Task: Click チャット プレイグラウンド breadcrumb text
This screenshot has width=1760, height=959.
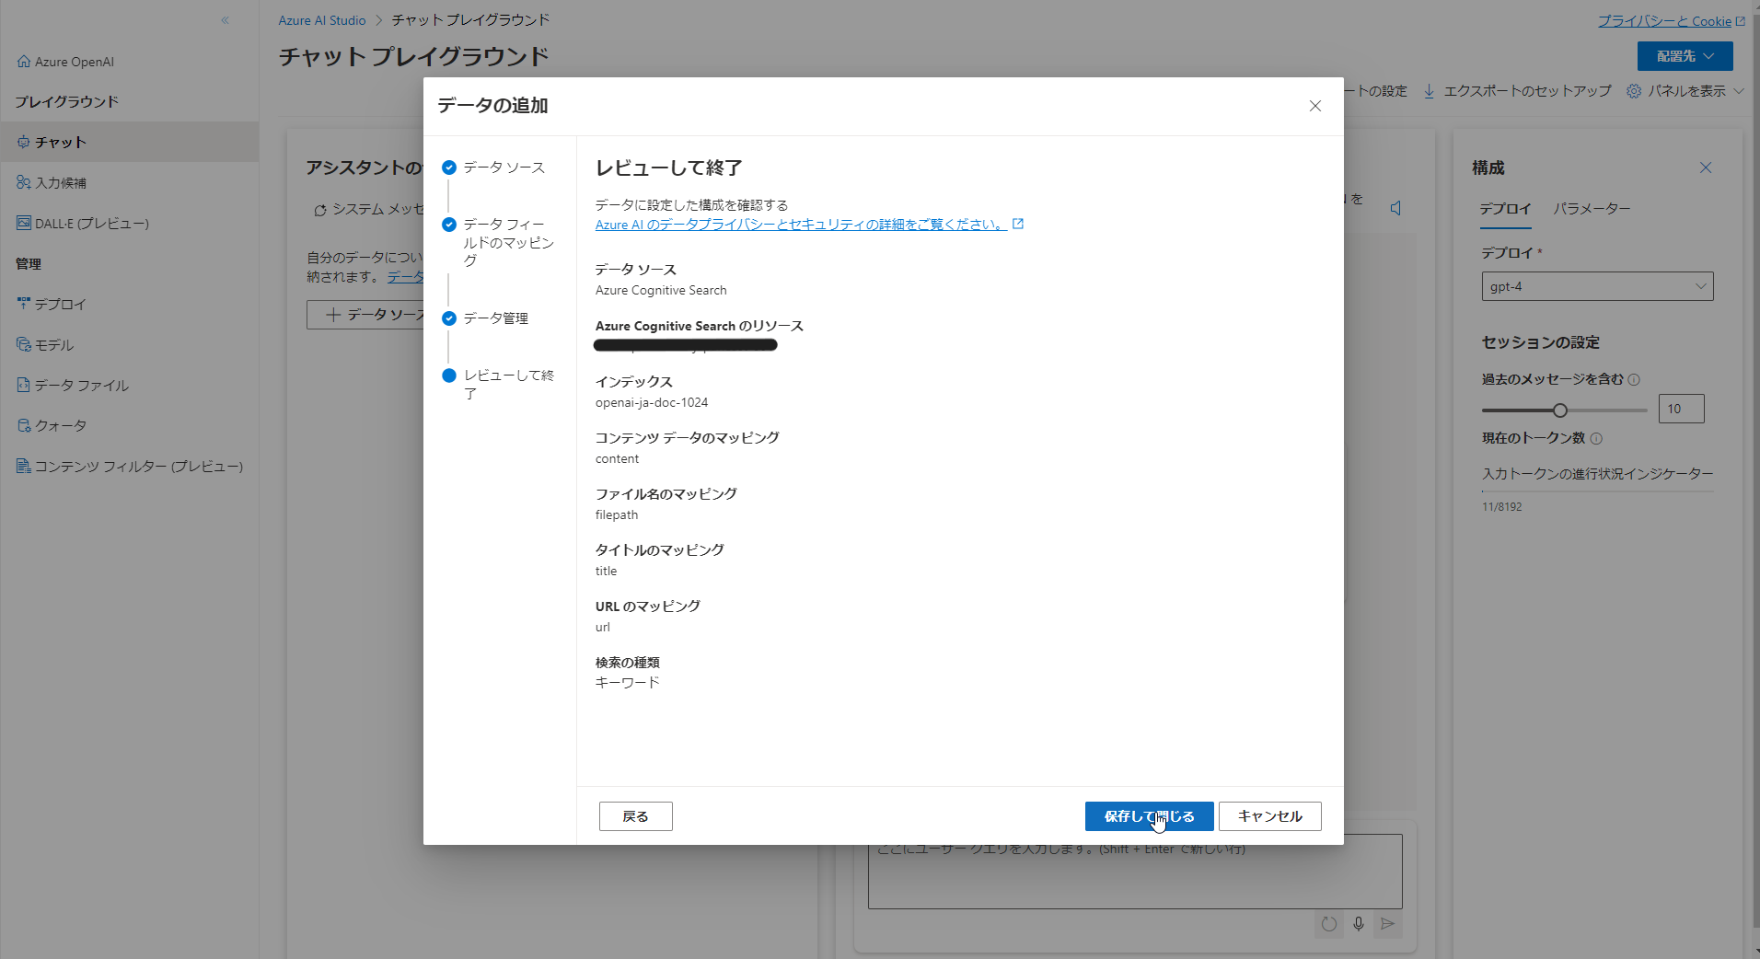Action: pos(470,20)
